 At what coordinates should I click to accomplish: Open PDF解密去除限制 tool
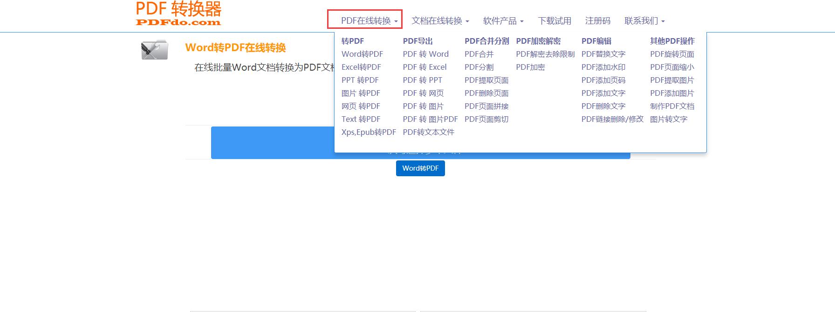click(545, 54)
